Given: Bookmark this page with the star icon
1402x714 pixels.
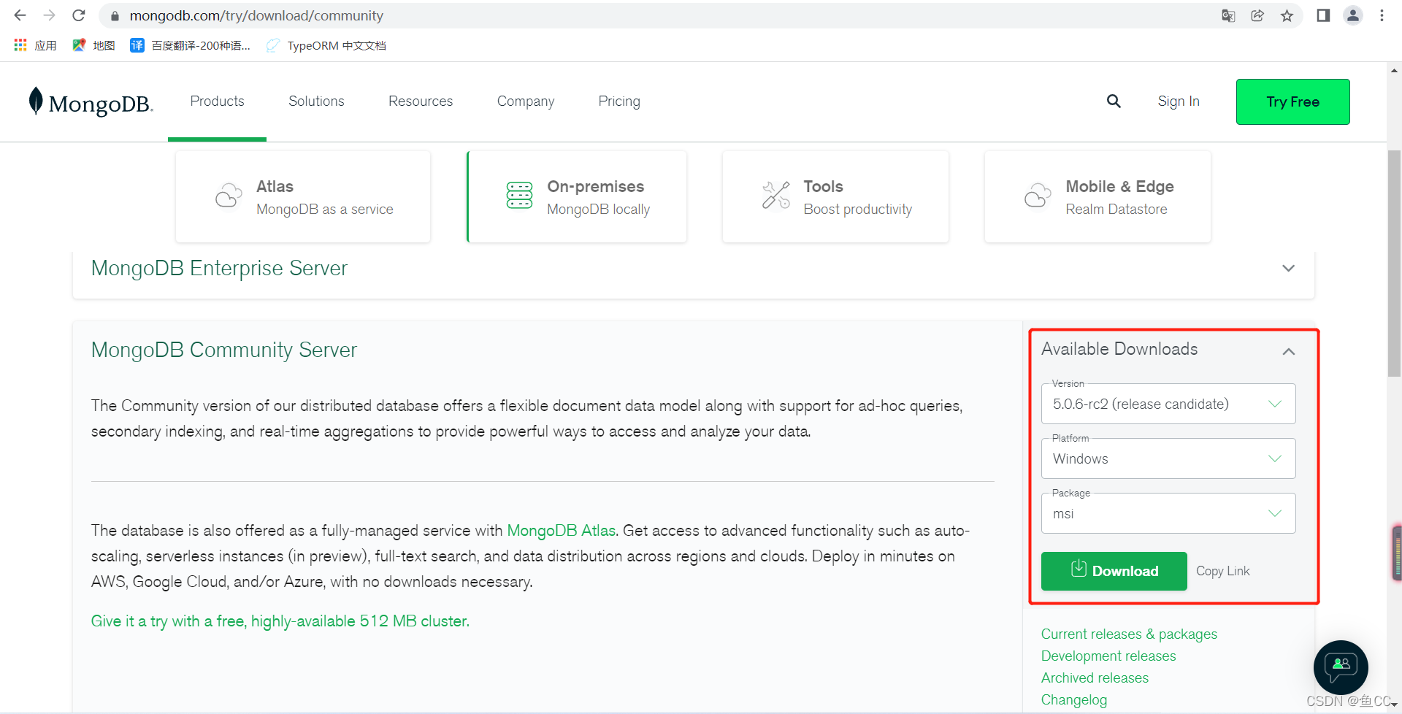Looking at the screenshot, I should pyautogui.click(x=1287, y=16).
